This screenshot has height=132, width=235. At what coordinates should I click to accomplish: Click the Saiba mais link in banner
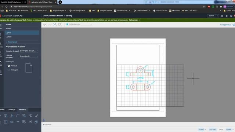pyautogui.click(x=134, y=20)
